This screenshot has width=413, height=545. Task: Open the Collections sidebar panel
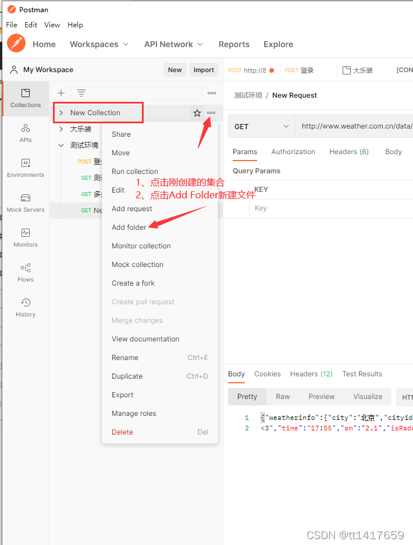26,98
